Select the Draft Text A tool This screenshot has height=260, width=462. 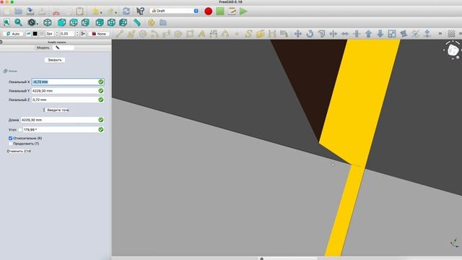coord(202,34)
